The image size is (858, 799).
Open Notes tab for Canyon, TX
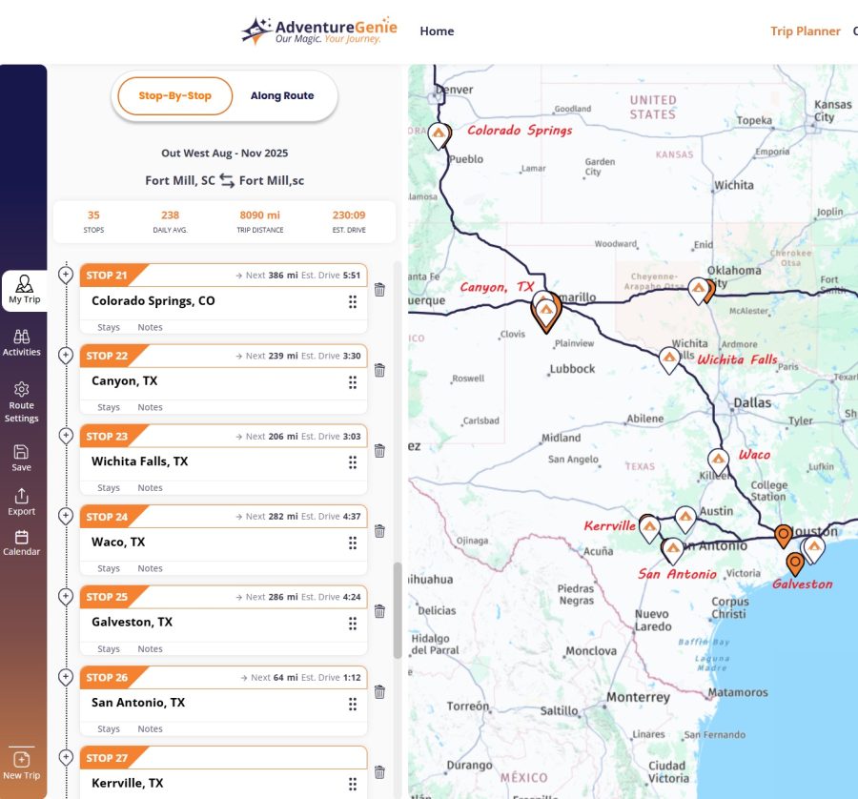150,407
